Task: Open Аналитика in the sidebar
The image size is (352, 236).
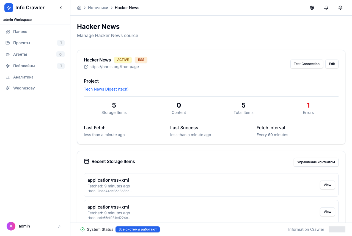Action: coord(35,77)
